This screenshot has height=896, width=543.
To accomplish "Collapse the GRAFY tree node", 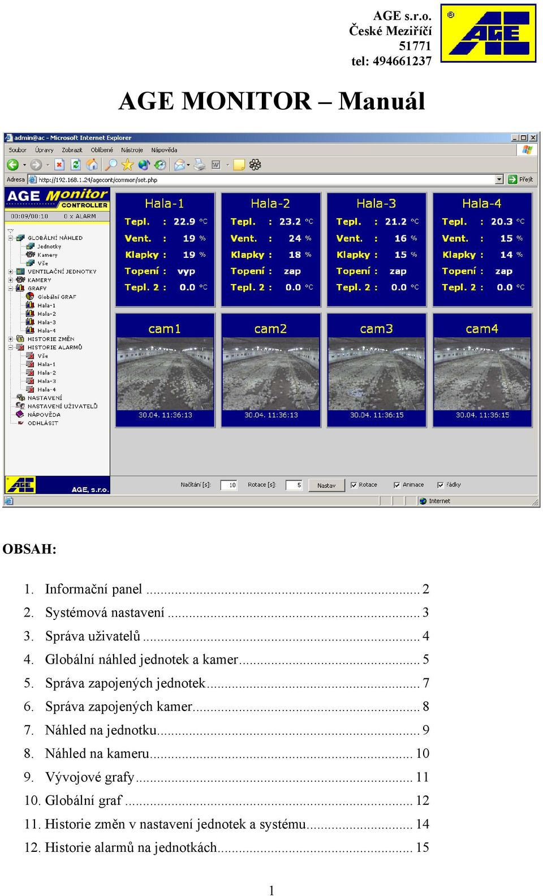I will coord(11,288).
